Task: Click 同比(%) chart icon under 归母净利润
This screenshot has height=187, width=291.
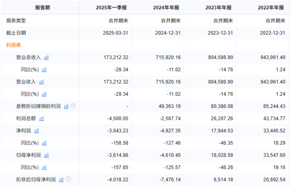Action: tap(44, 167)
